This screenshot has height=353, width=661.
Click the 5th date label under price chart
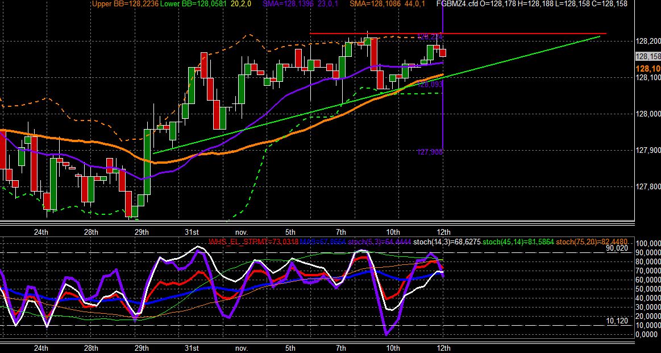coord(290,232)
